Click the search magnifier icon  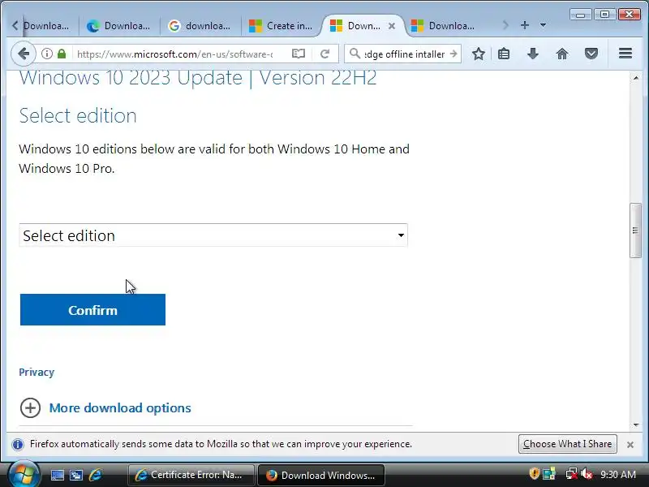coord(355,54)
